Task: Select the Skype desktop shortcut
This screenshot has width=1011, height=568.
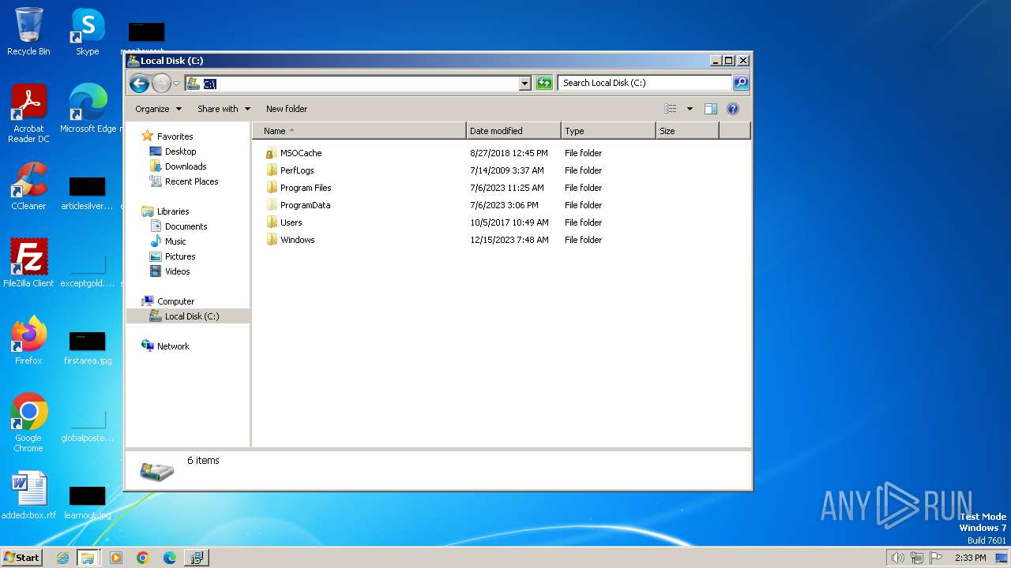Action: [x=88, y=32]
